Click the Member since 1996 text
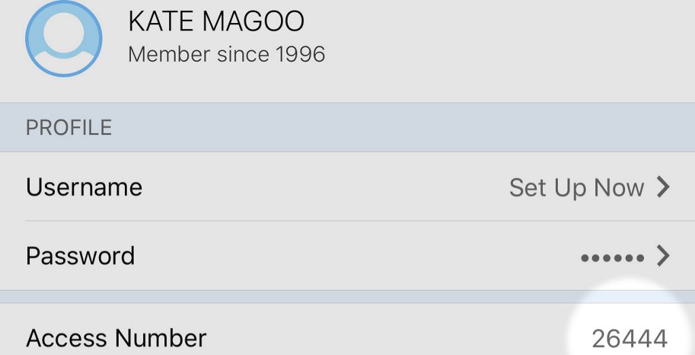Viewport: 695px width, 355px height. point(227,54)
